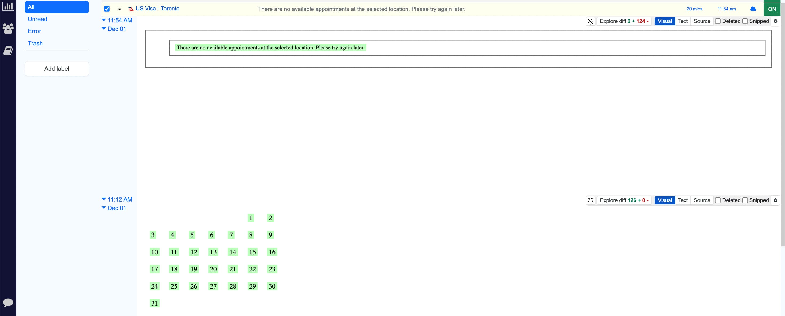Click the bell icon for 11:12 AM
The image size is (785, 316).
click(590, 200)
